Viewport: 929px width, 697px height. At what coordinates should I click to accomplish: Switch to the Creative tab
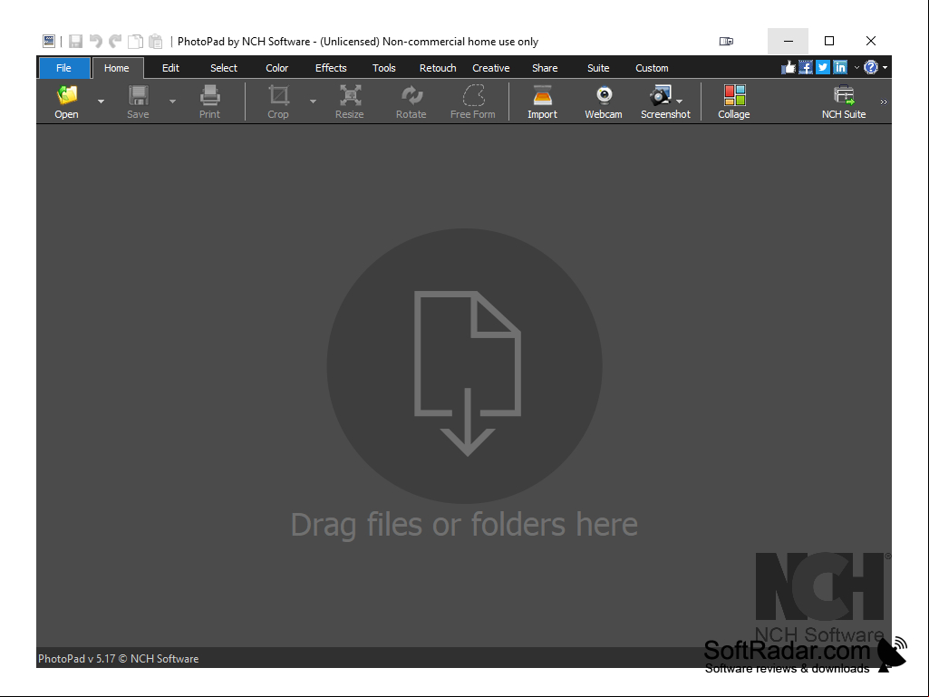[491, 68]
